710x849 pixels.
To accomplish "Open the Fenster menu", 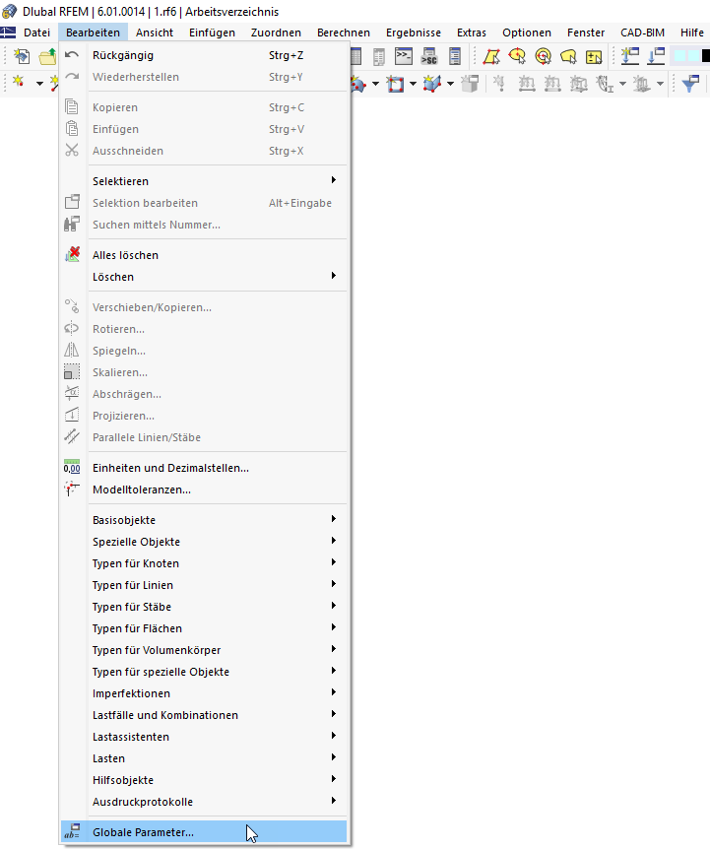I will click(586, 33).
